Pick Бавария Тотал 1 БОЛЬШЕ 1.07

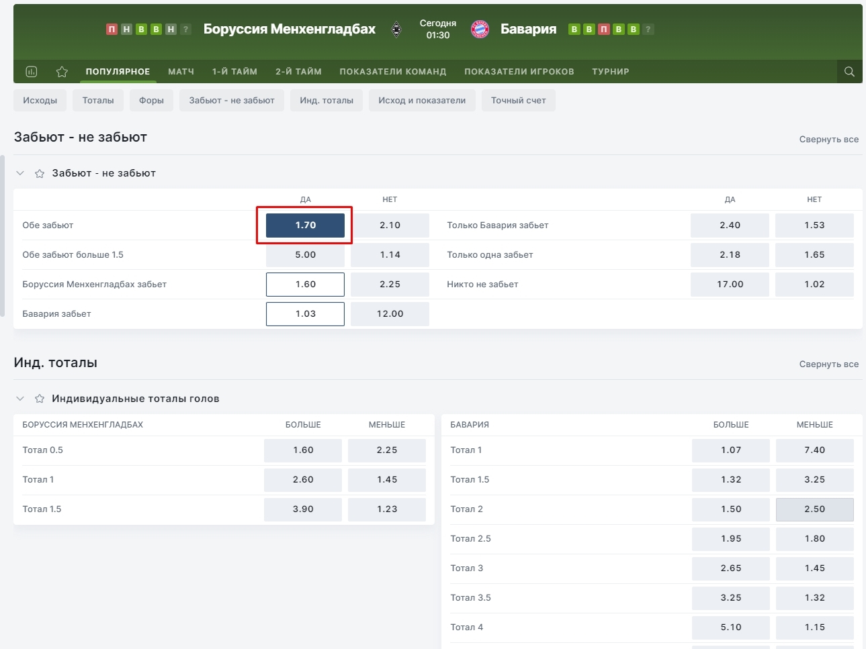tap(731, 450)
